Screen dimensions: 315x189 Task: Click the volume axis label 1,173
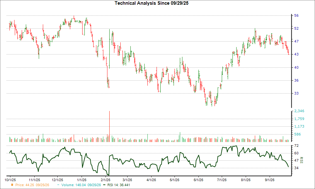[299, 127]
